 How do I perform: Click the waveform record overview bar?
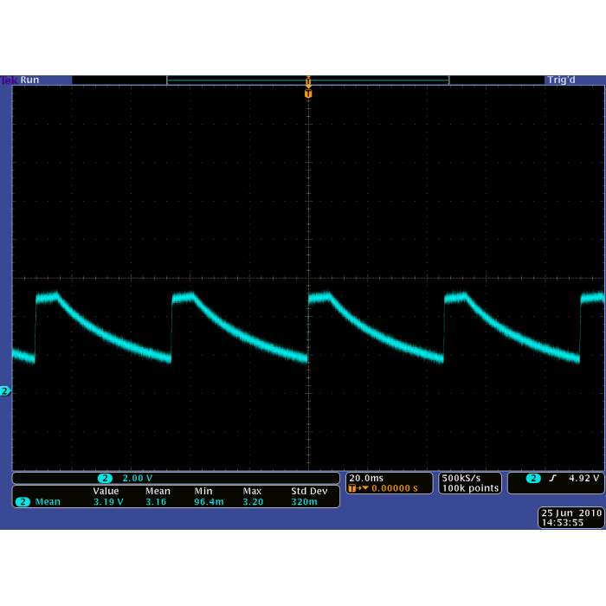point(307,81)
